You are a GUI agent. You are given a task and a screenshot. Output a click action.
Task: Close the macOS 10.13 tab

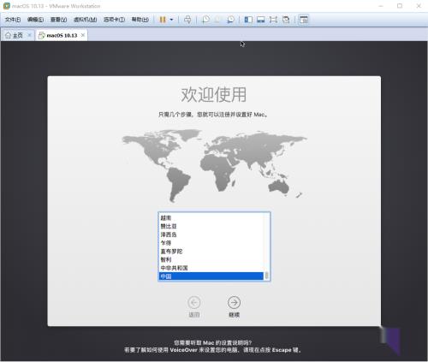click(83, 35)
